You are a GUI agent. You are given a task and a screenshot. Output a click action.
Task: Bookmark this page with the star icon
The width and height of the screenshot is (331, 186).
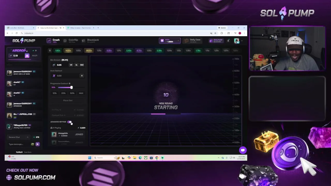click(x=215, y=33)
